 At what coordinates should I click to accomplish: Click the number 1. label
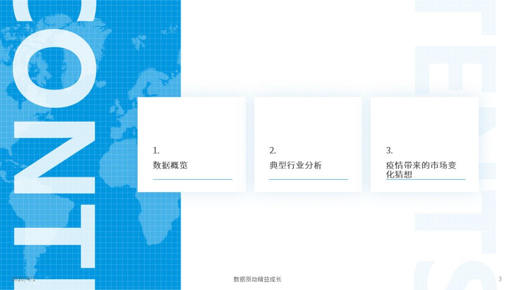(156, 150)
